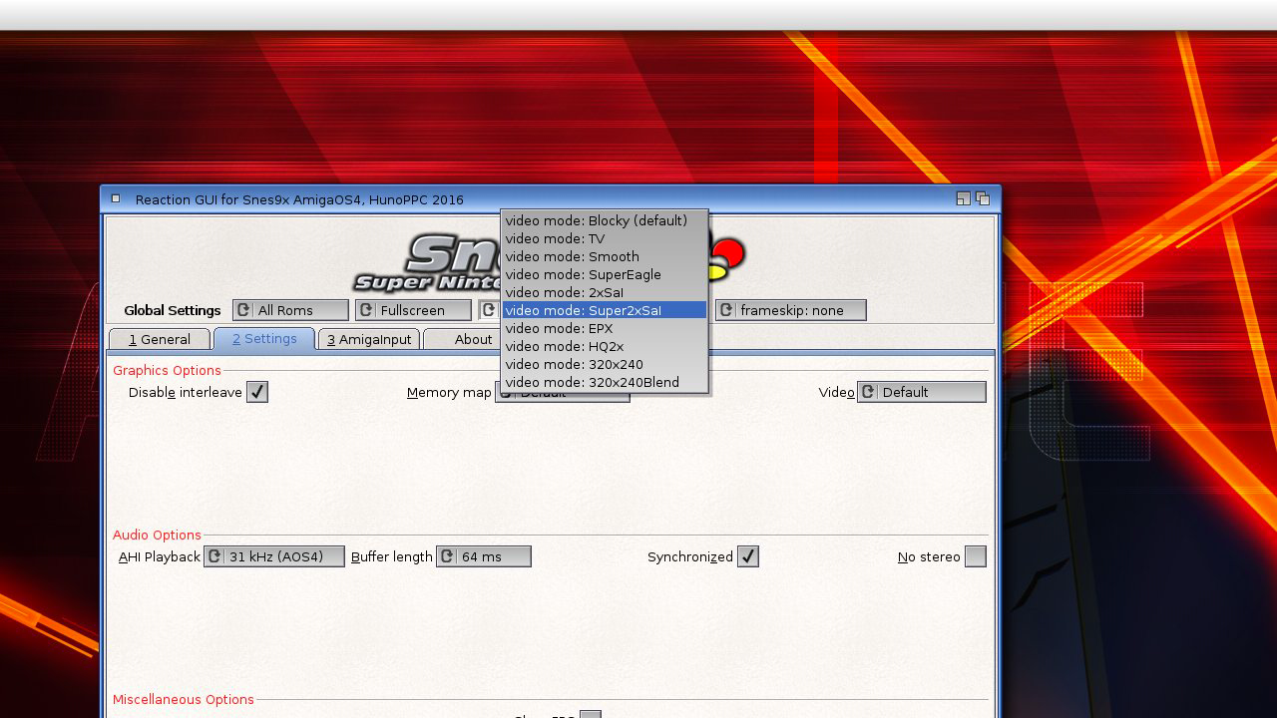Viewport: 1277px width, 718px height.
Task: Open the About tab
Action: pos(473,339)
